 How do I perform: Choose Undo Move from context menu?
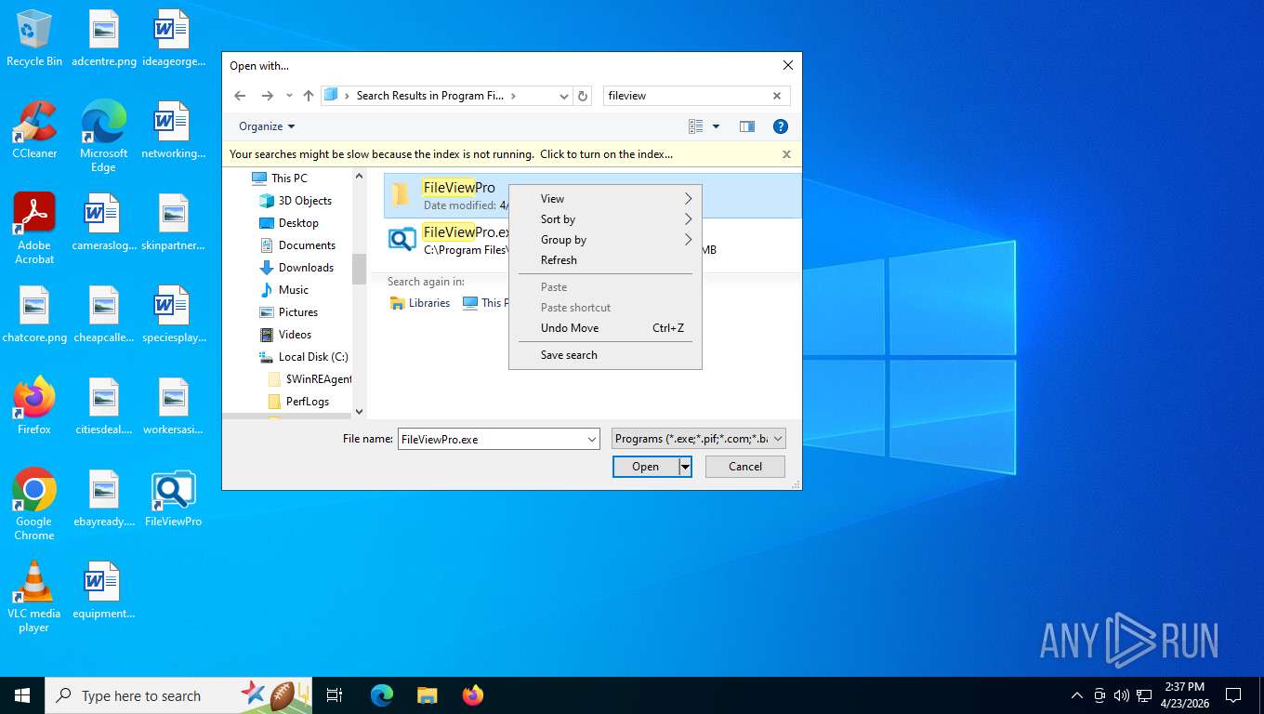605,328
